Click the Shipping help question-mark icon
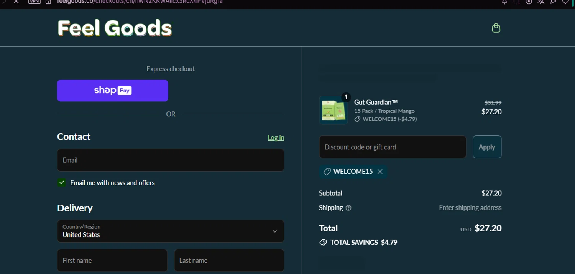The width and height of the screenshot is (575, 274). click(x=348, y=208)
